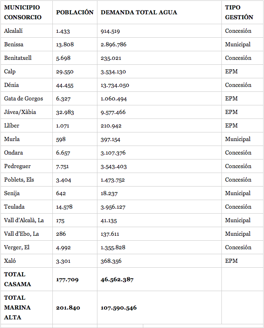
Task: Select the Teulada population 14.578
Action: [64, 207]
